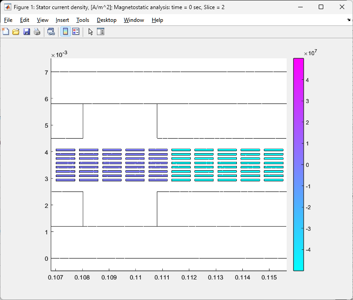Minimize the figure window
Image resolution: width=353 pixels, height=300 pixels.
tap(300, 7)
